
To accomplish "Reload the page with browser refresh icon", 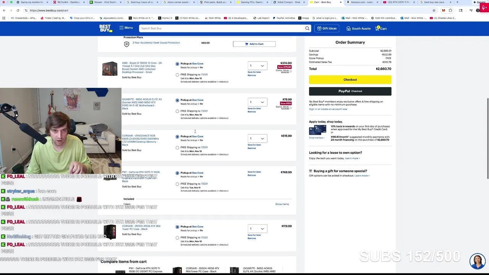I will 18,10.
